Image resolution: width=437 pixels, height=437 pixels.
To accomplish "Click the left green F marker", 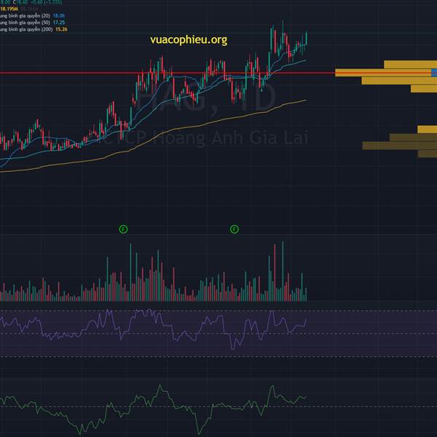I will pyautogui.click(x=123, y=229).
